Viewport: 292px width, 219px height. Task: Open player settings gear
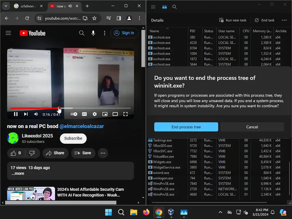click(95, 114)
